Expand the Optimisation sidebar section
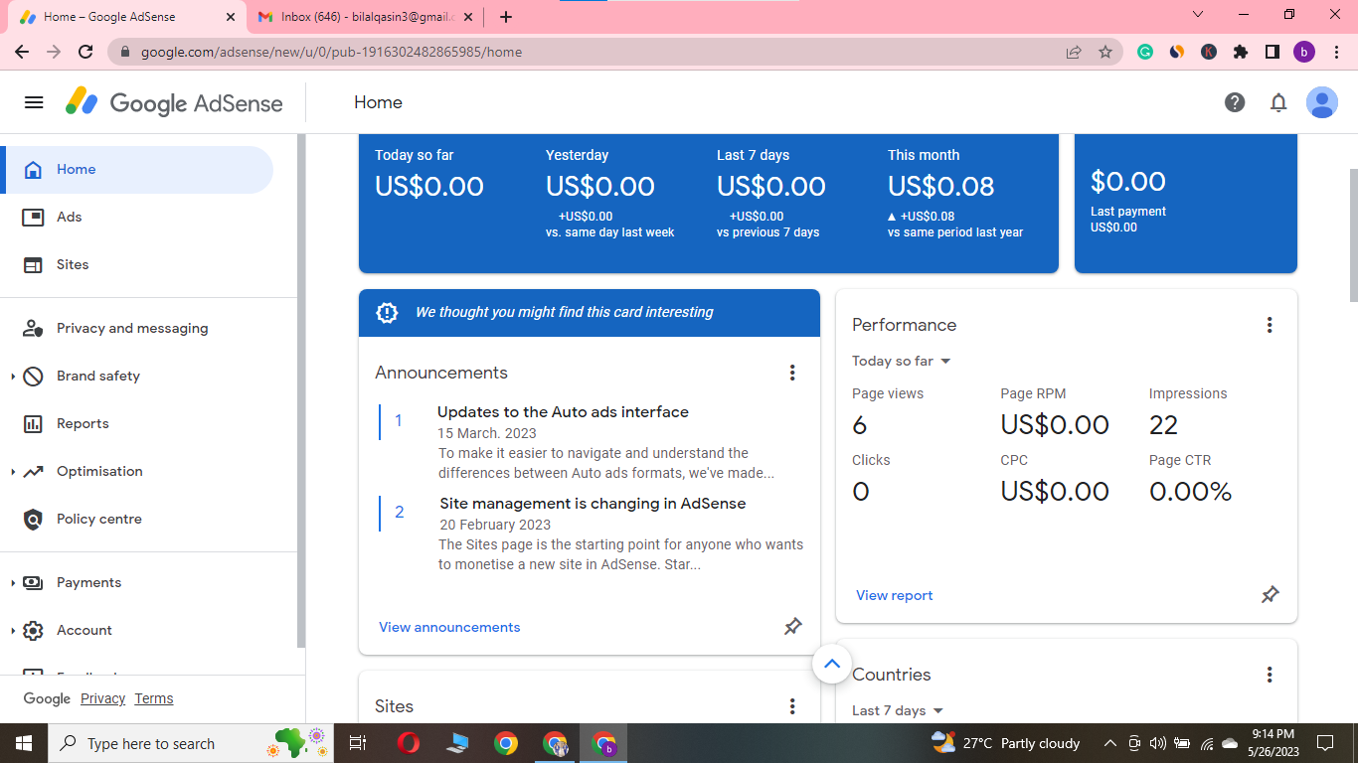Image resolution: width=1358 pixels, height=763 pixels. (x=13, y=472)
